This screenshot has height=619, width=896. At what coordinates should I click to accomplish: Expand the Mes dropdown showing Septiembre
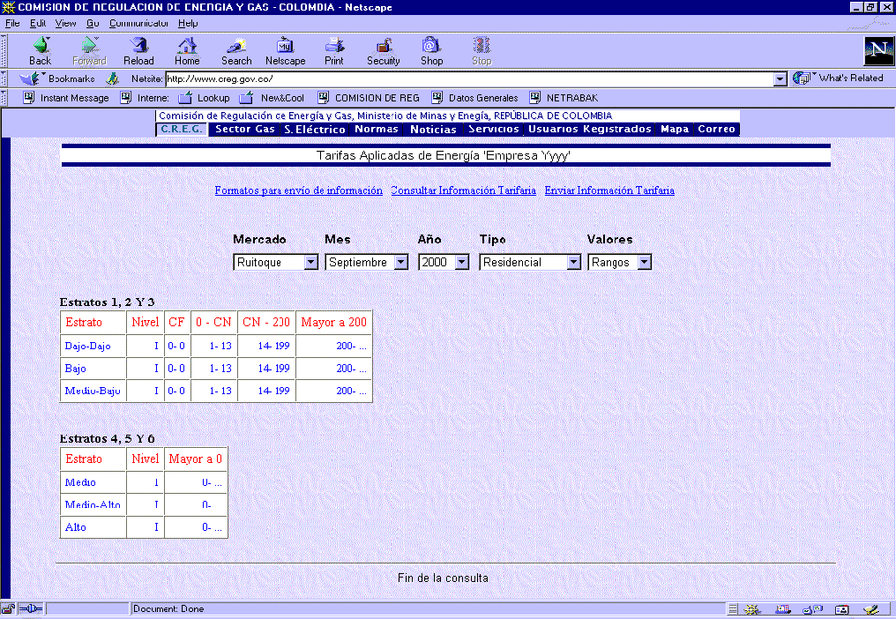[367, 262]
